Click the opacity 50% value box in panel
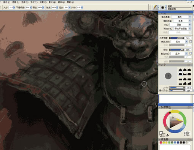This screenshot has width=194, height=150. [188, 38]
